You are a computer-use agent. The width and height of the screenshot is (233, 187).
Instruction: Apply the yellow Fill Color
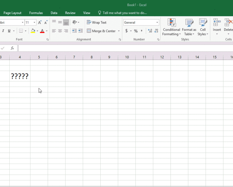pos(33,31)
